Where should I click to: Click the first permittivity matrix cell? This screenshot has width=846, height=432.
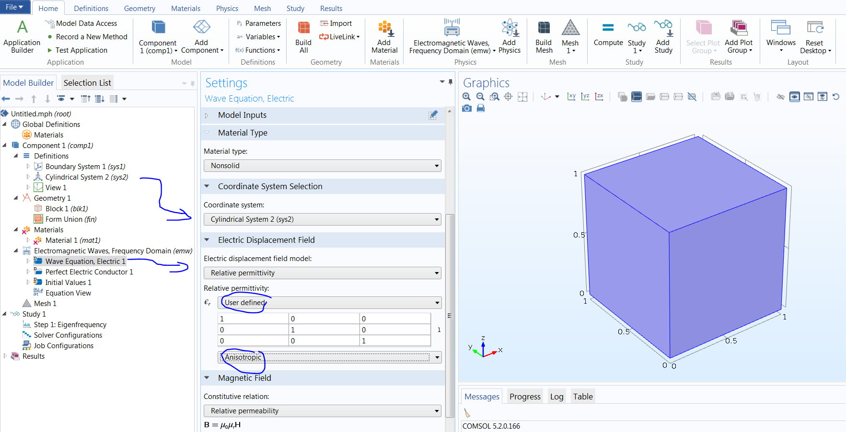coord(253,319)
